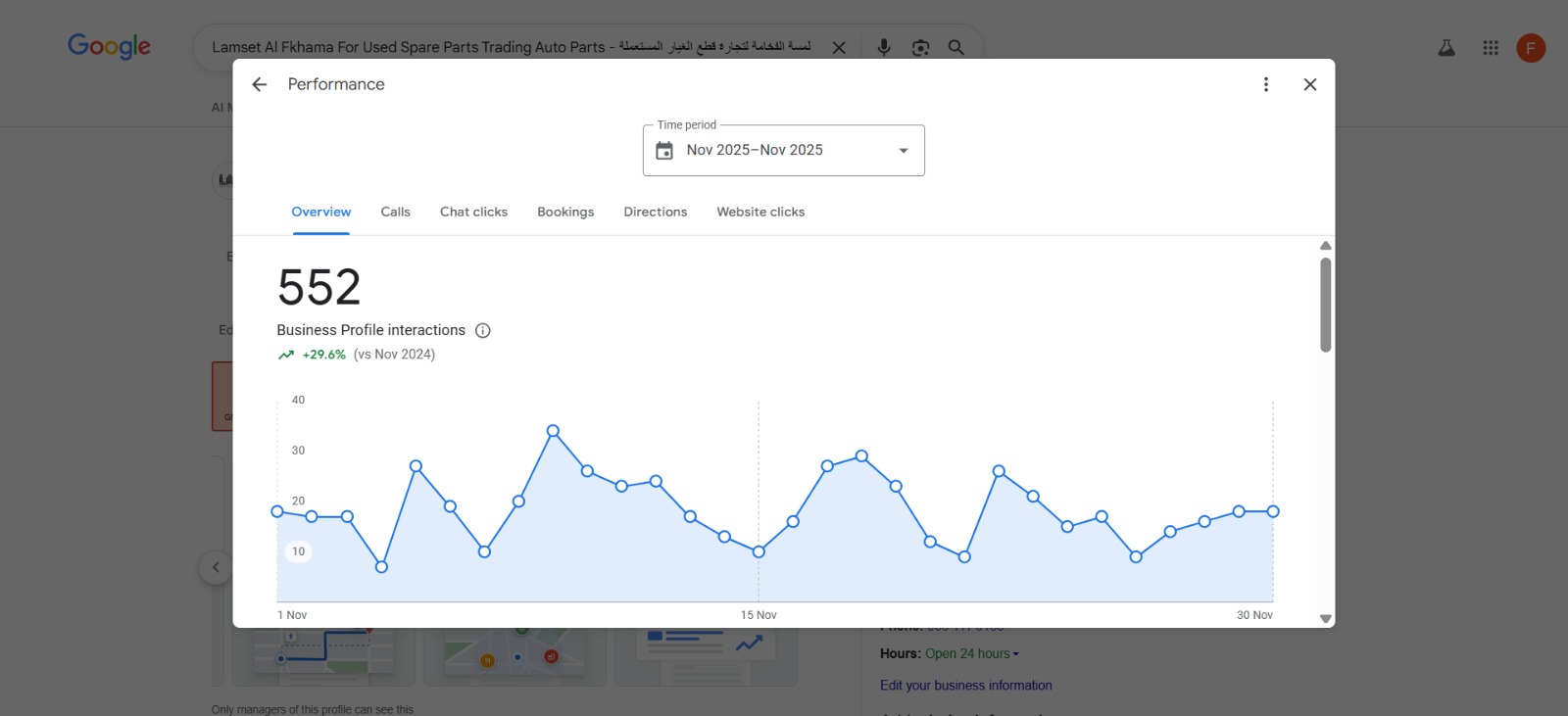
Task: Switch to the Calls tab
Action: click(x=396, y=212)
